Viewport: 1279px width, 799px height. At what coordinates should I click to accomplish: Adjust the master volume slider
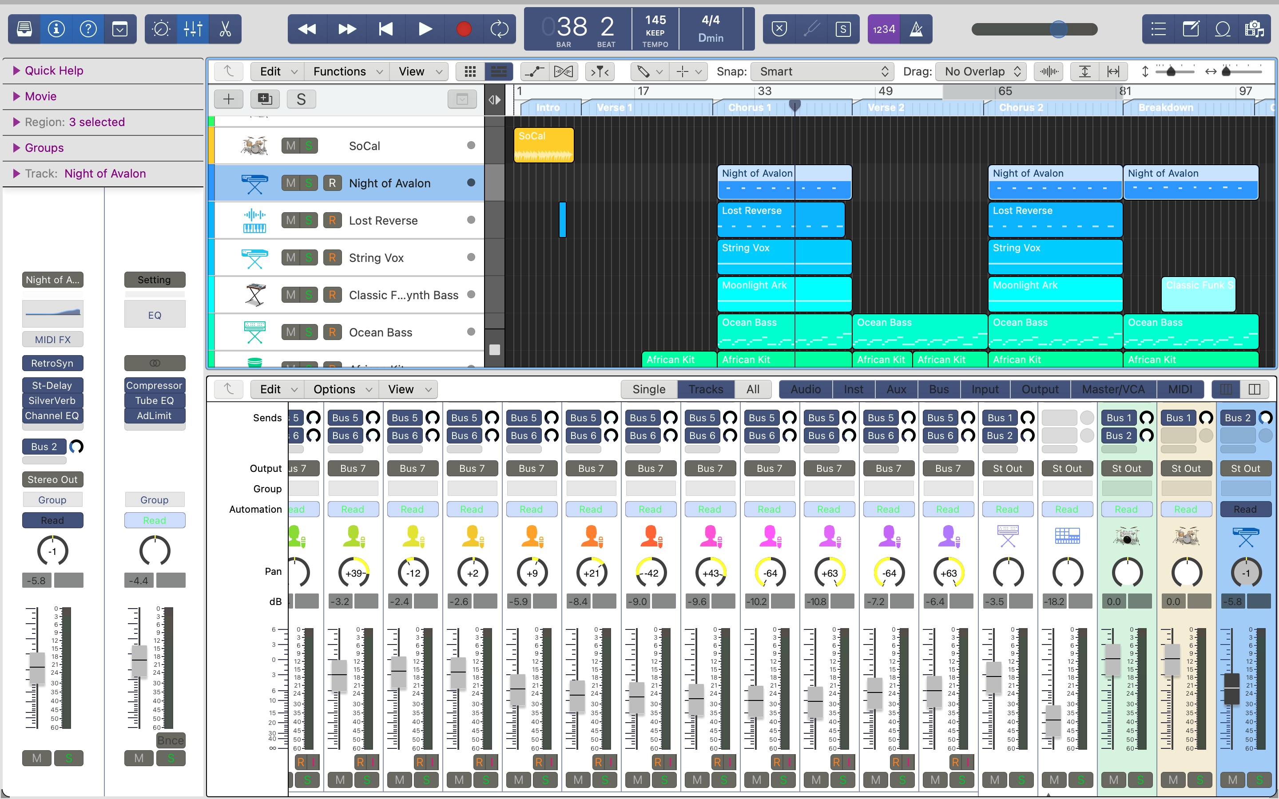click(x=1058, y=29)
